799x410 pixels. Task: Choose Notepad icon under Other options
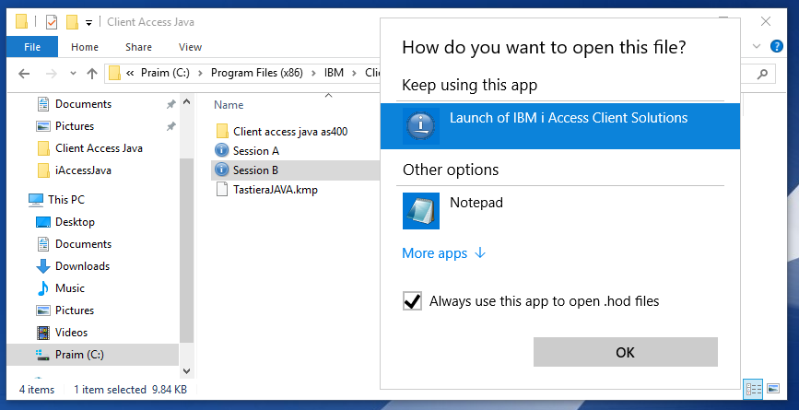(421, 211)
